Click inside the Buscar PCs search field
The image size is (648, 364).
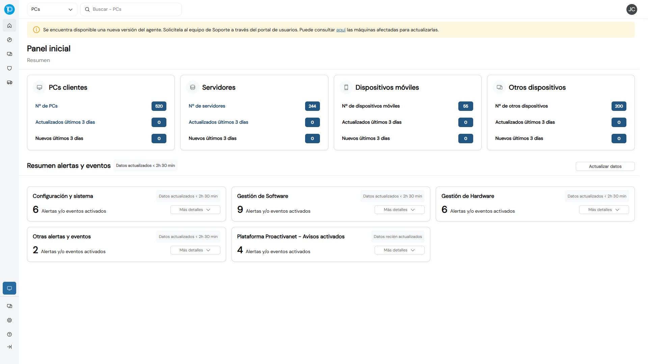[x=131, y=9]
